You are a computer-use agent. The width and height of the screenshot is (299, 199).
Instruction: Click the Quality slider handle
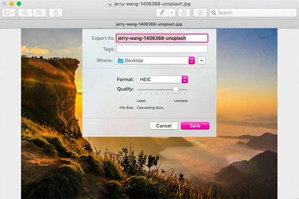coord(176,89)
